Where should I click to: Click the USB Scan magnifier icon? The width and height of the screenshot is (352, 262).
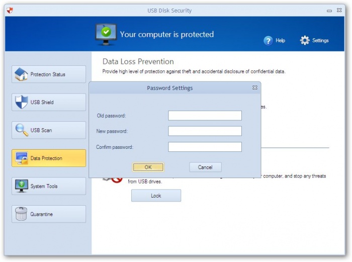pos(22,130)
